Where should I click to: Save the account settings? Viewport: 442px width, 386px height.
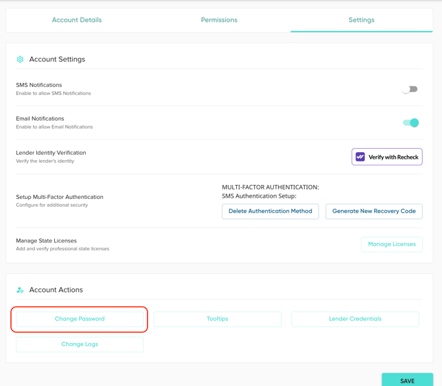click(x=407, y=380)
